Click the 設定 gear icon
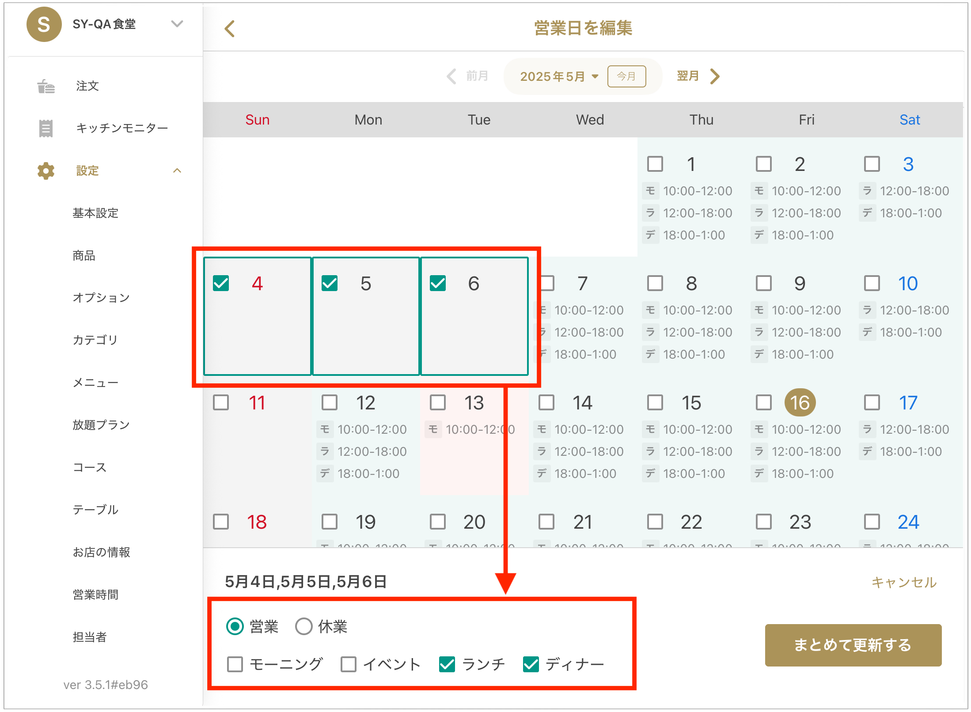971x712 pixels. click(46, 170)
